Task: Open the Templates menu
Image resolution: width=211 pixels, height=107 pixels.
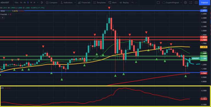Action: point(99,2)
